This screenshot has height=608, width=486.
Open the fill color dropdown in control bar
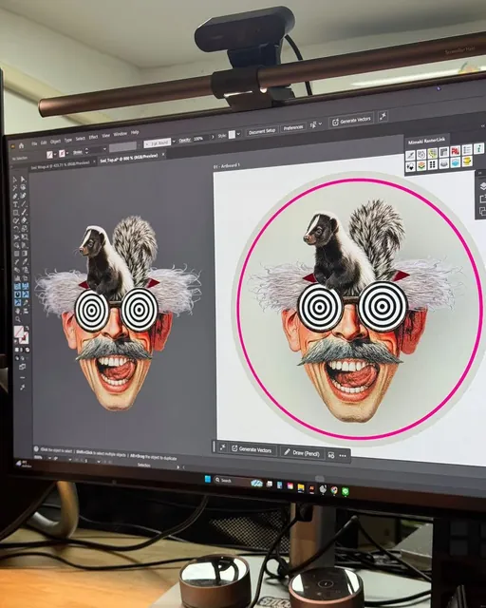[55, 154]
